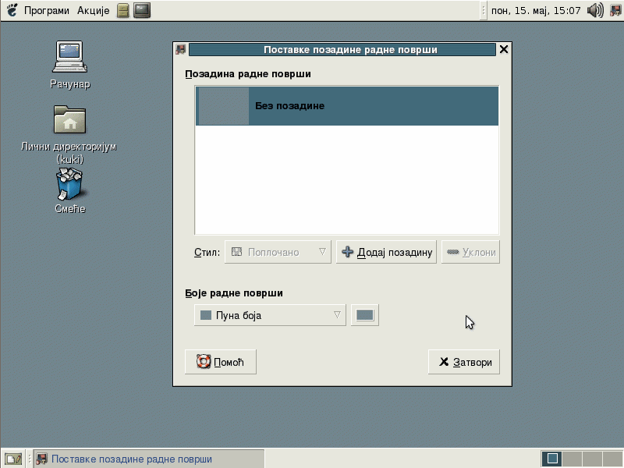
Task: Click the clock showing пон, 15. мај, 15:07
Action: [x=536, y=10]
